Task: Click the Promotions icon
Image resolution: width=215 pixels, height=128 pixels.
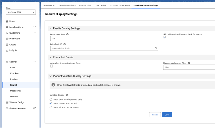Action: (7, 39)
